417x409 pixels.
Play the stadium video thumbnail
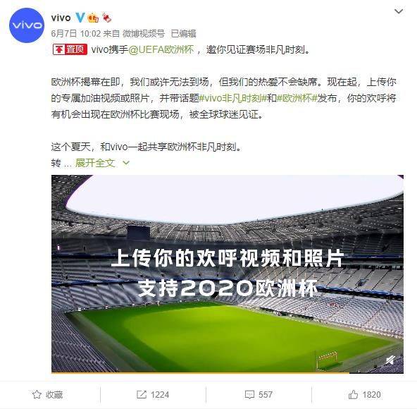[228, 274]
